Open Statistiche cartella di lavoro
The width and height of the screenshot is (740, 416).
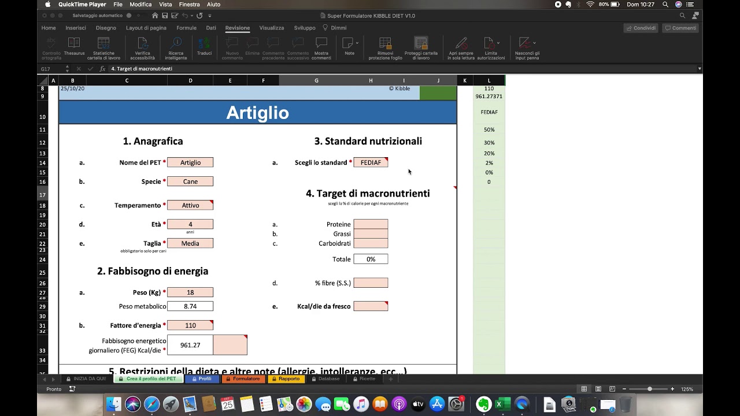(104, 48)
